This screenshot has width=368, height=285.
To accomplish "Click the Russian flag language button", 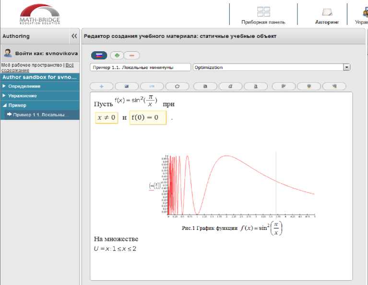I will pos(99,55).
